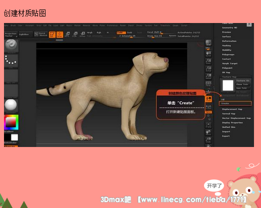
Task: Click the BPR render icon
Action: point(208,43)
